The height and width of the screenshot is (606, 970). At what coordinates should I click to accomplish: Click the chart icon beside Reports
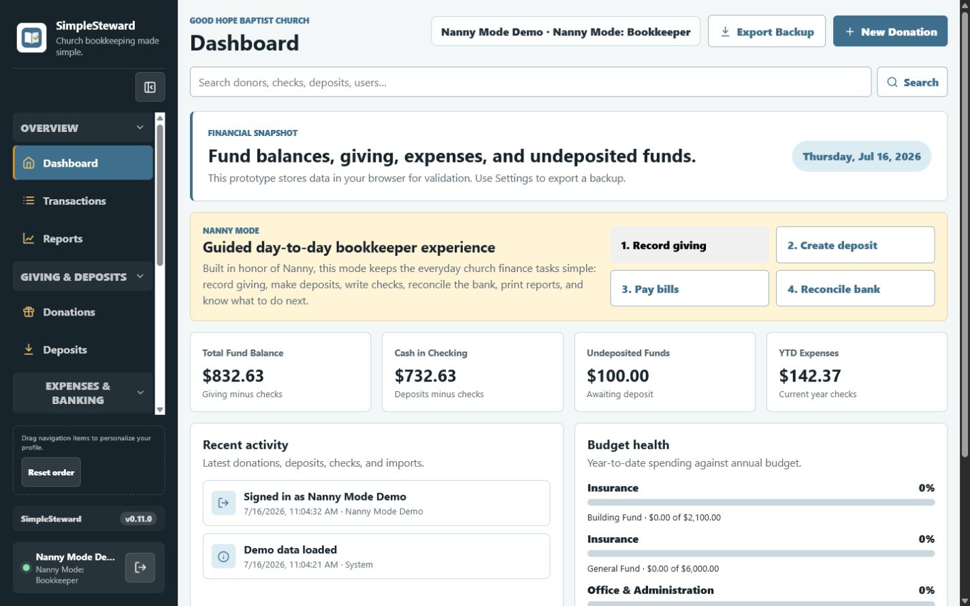coord(29,239)
